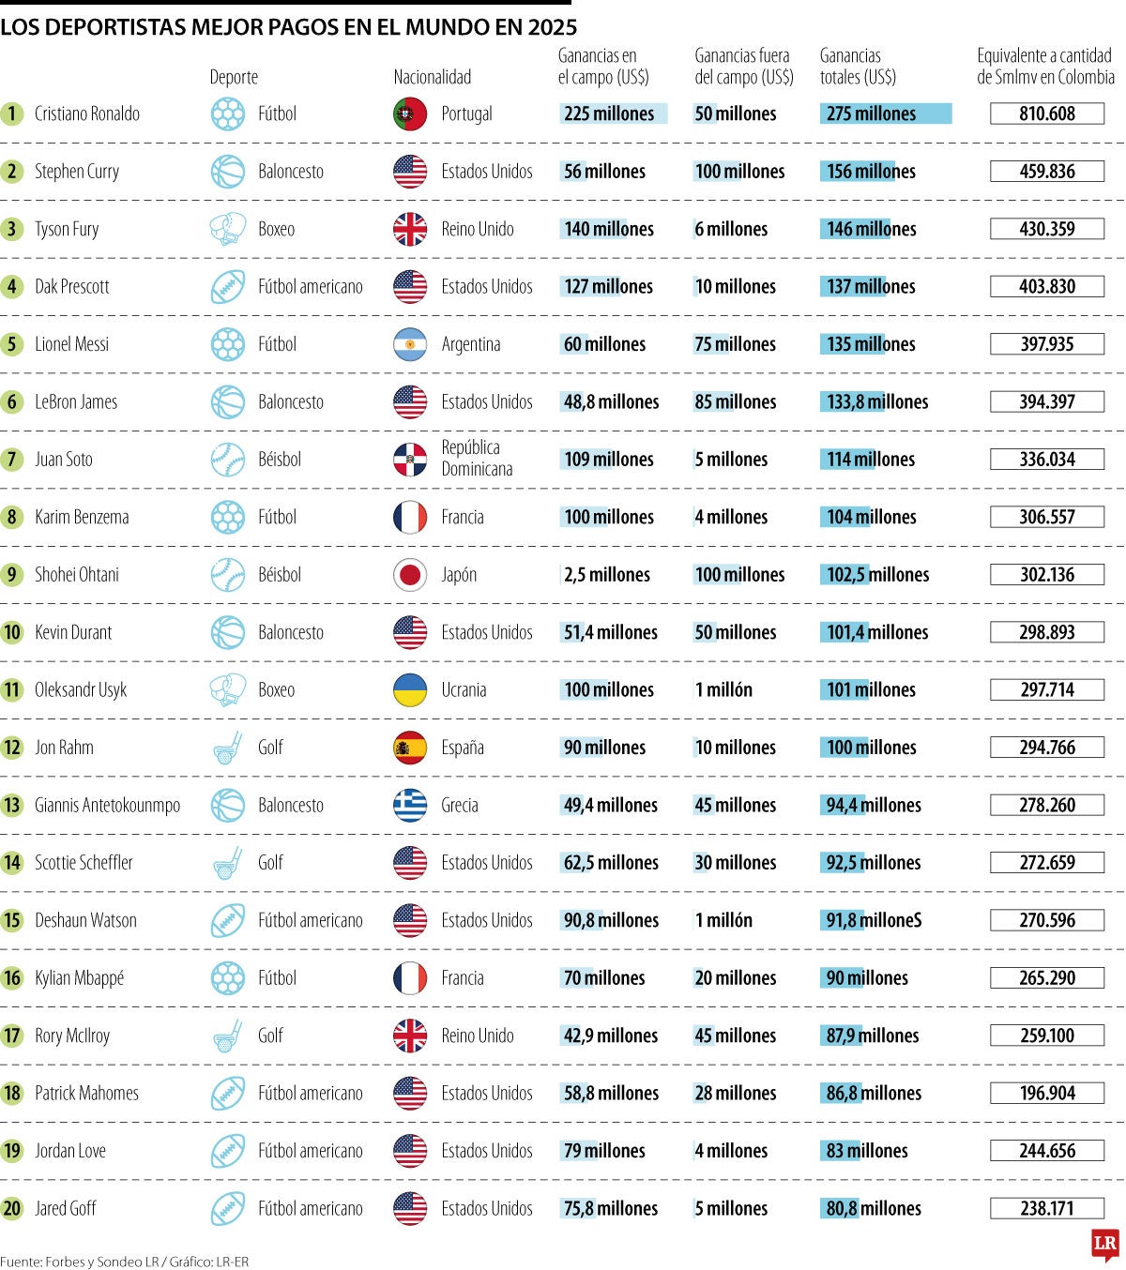Image resolution: width=1126 pixels, height=1270 pixels.
Task: Select the baseball icon in Juan Soto's row
Action: [x=227, y=460]
